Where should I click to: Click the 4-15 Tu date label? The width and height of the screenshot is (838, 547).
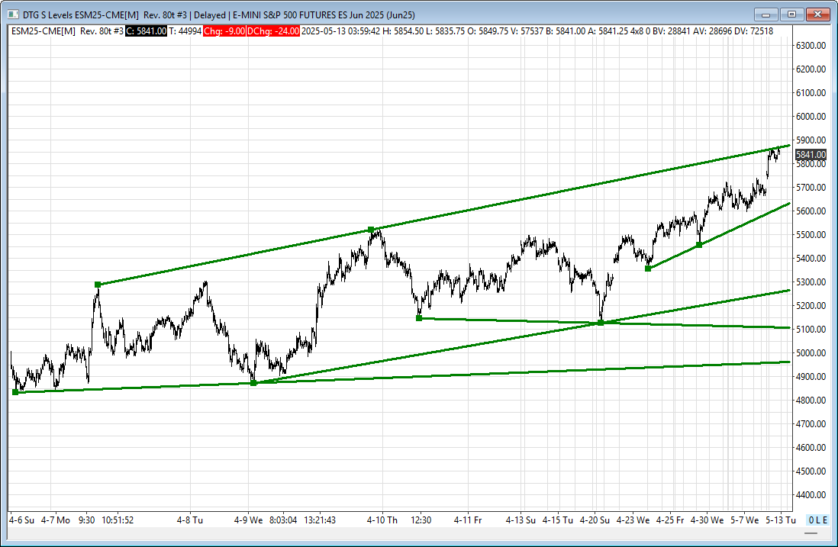(557, 520)
